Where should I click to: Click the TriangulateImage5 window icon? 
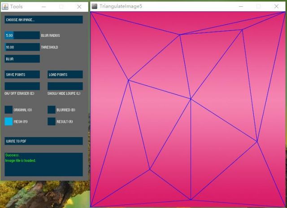(95, 6)
